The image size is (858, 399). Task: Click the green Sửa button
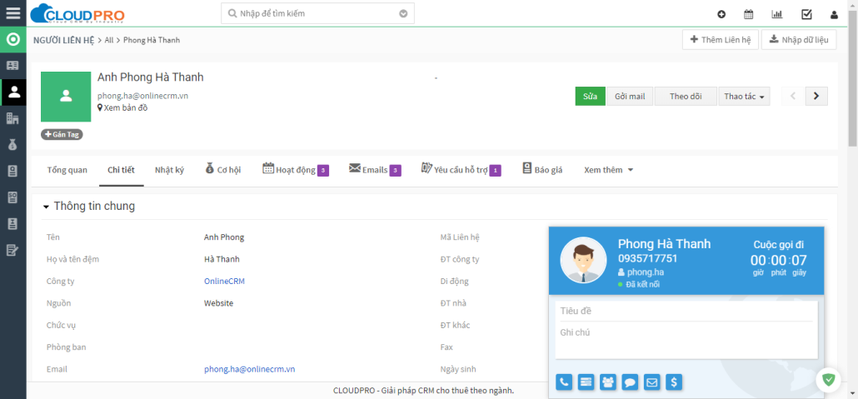click(x=590, y=97)
